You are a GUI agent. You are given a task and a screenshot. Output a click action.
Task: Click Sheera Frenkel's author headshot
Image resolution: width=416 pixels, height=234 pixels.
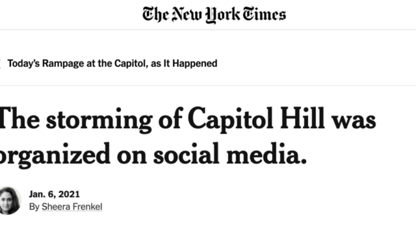tap(10, 201)
